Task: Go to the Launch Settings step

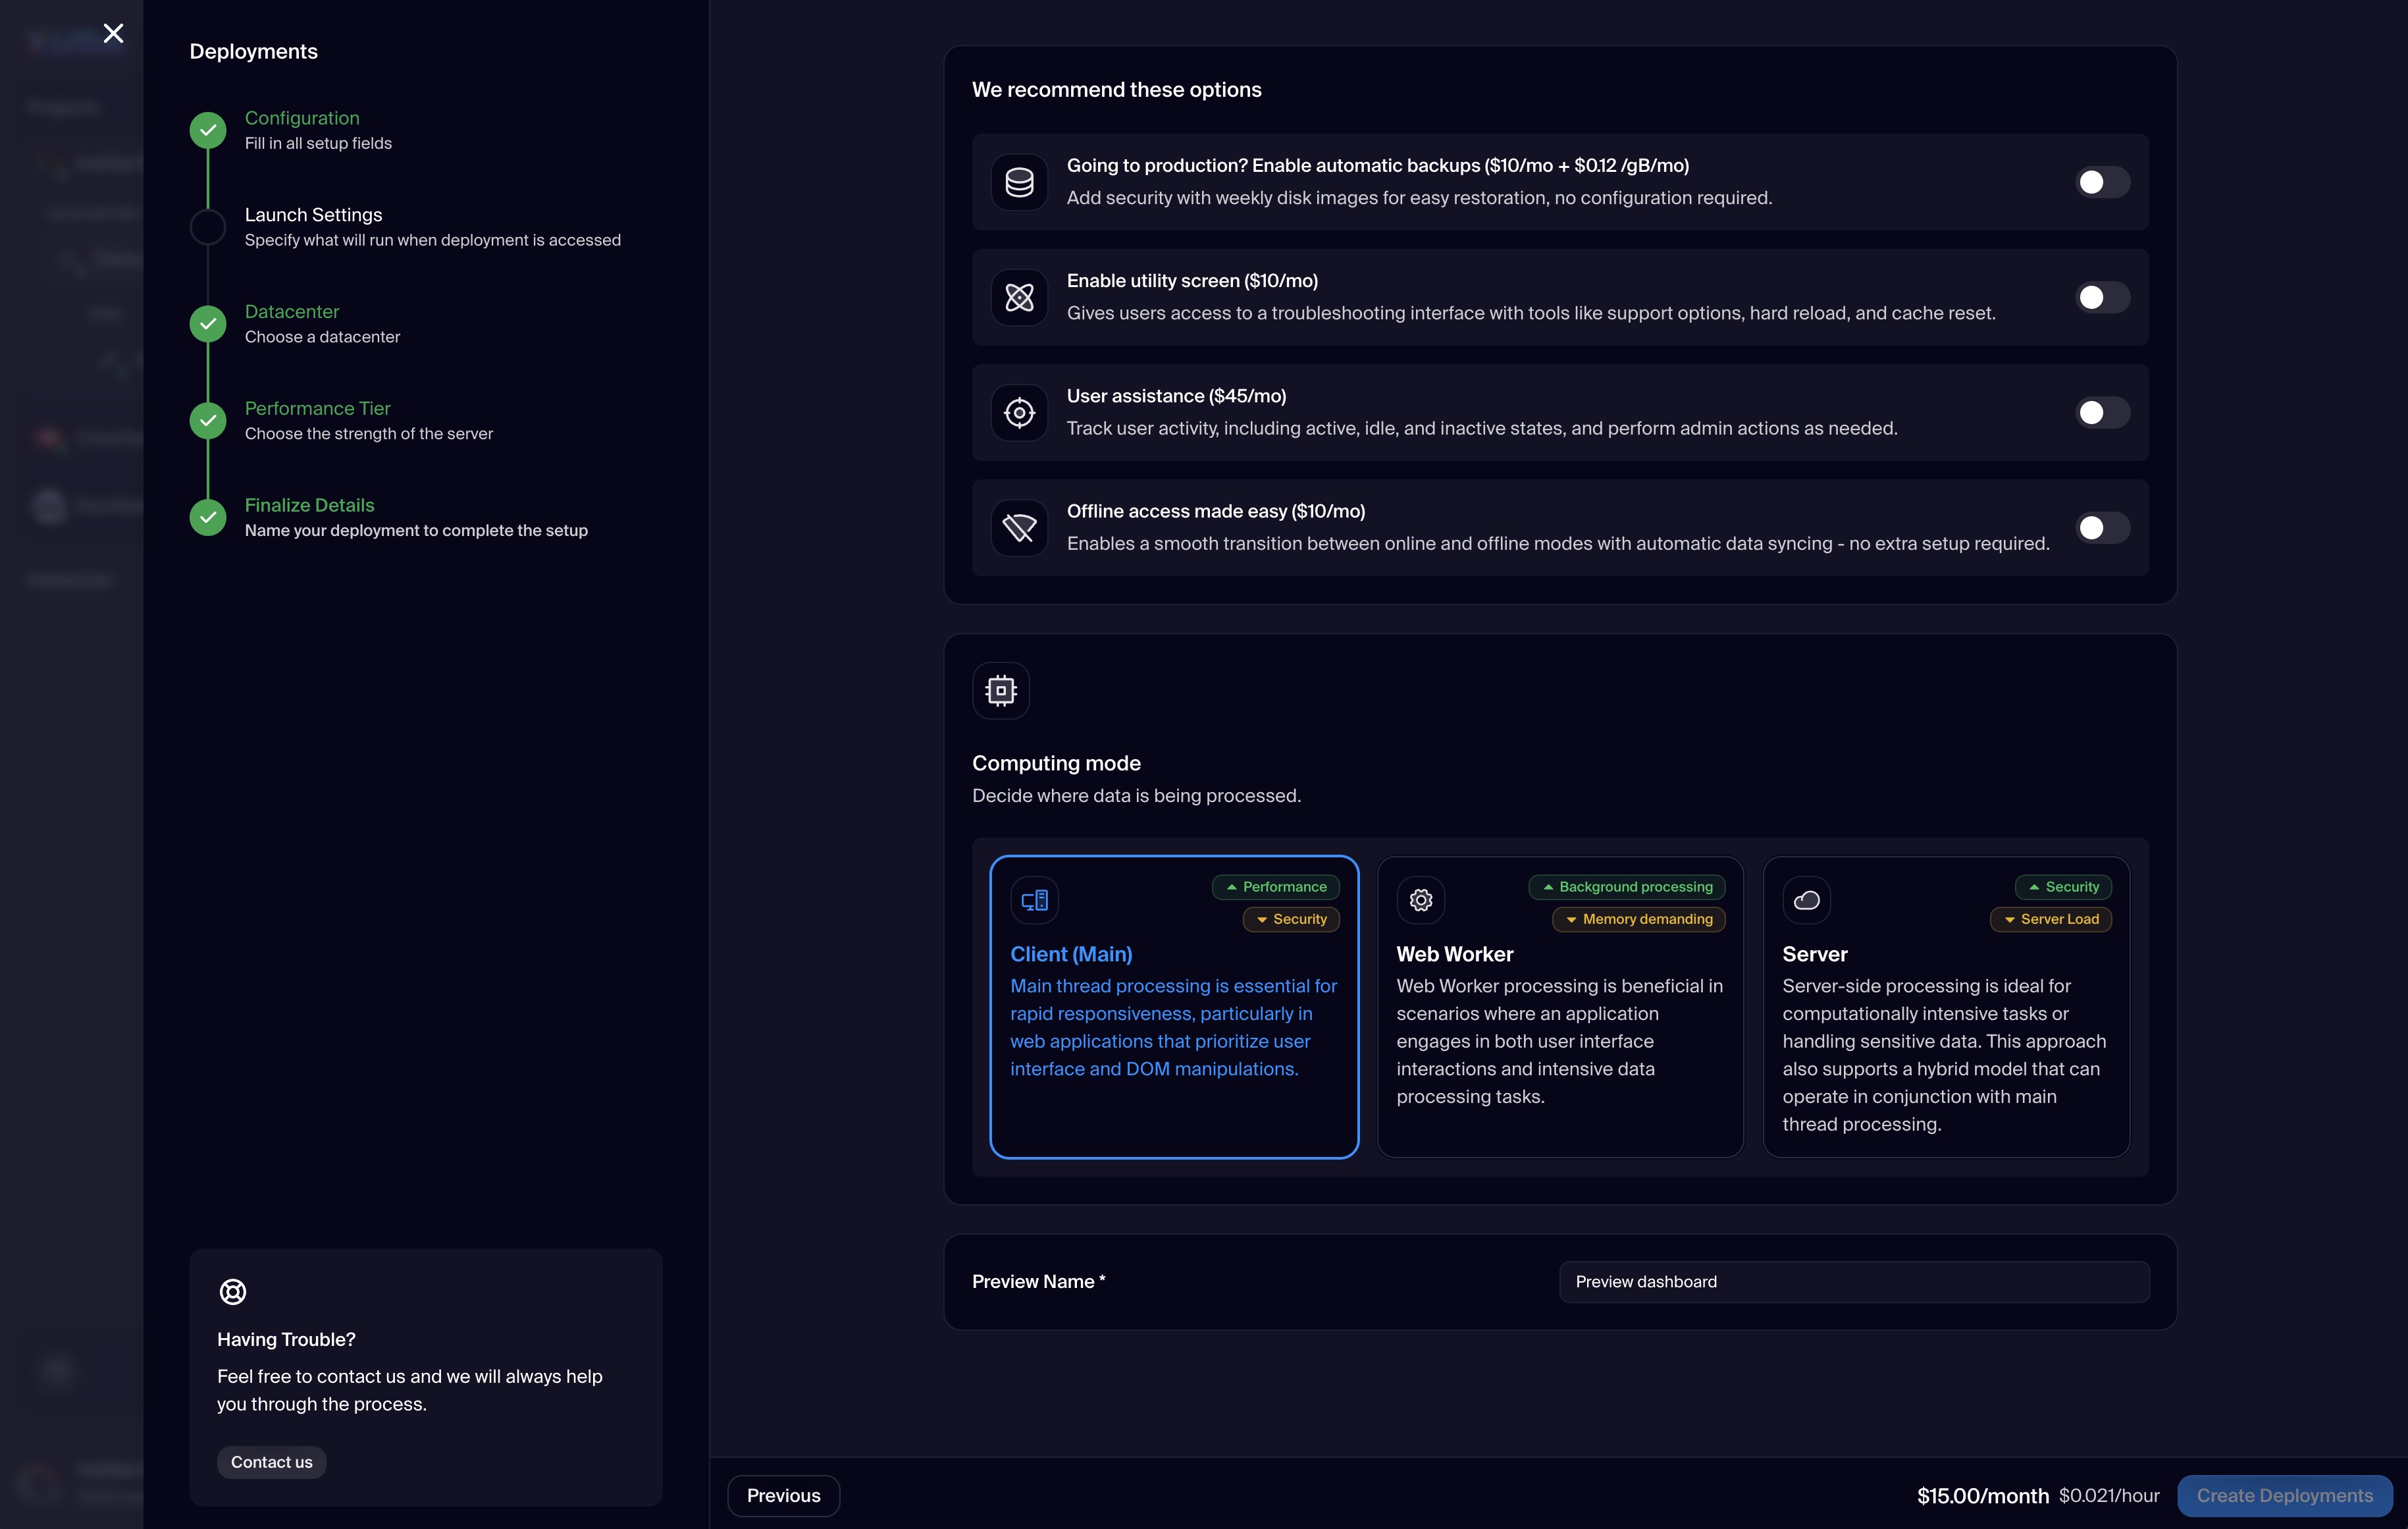Action: [x=313, y=215]
